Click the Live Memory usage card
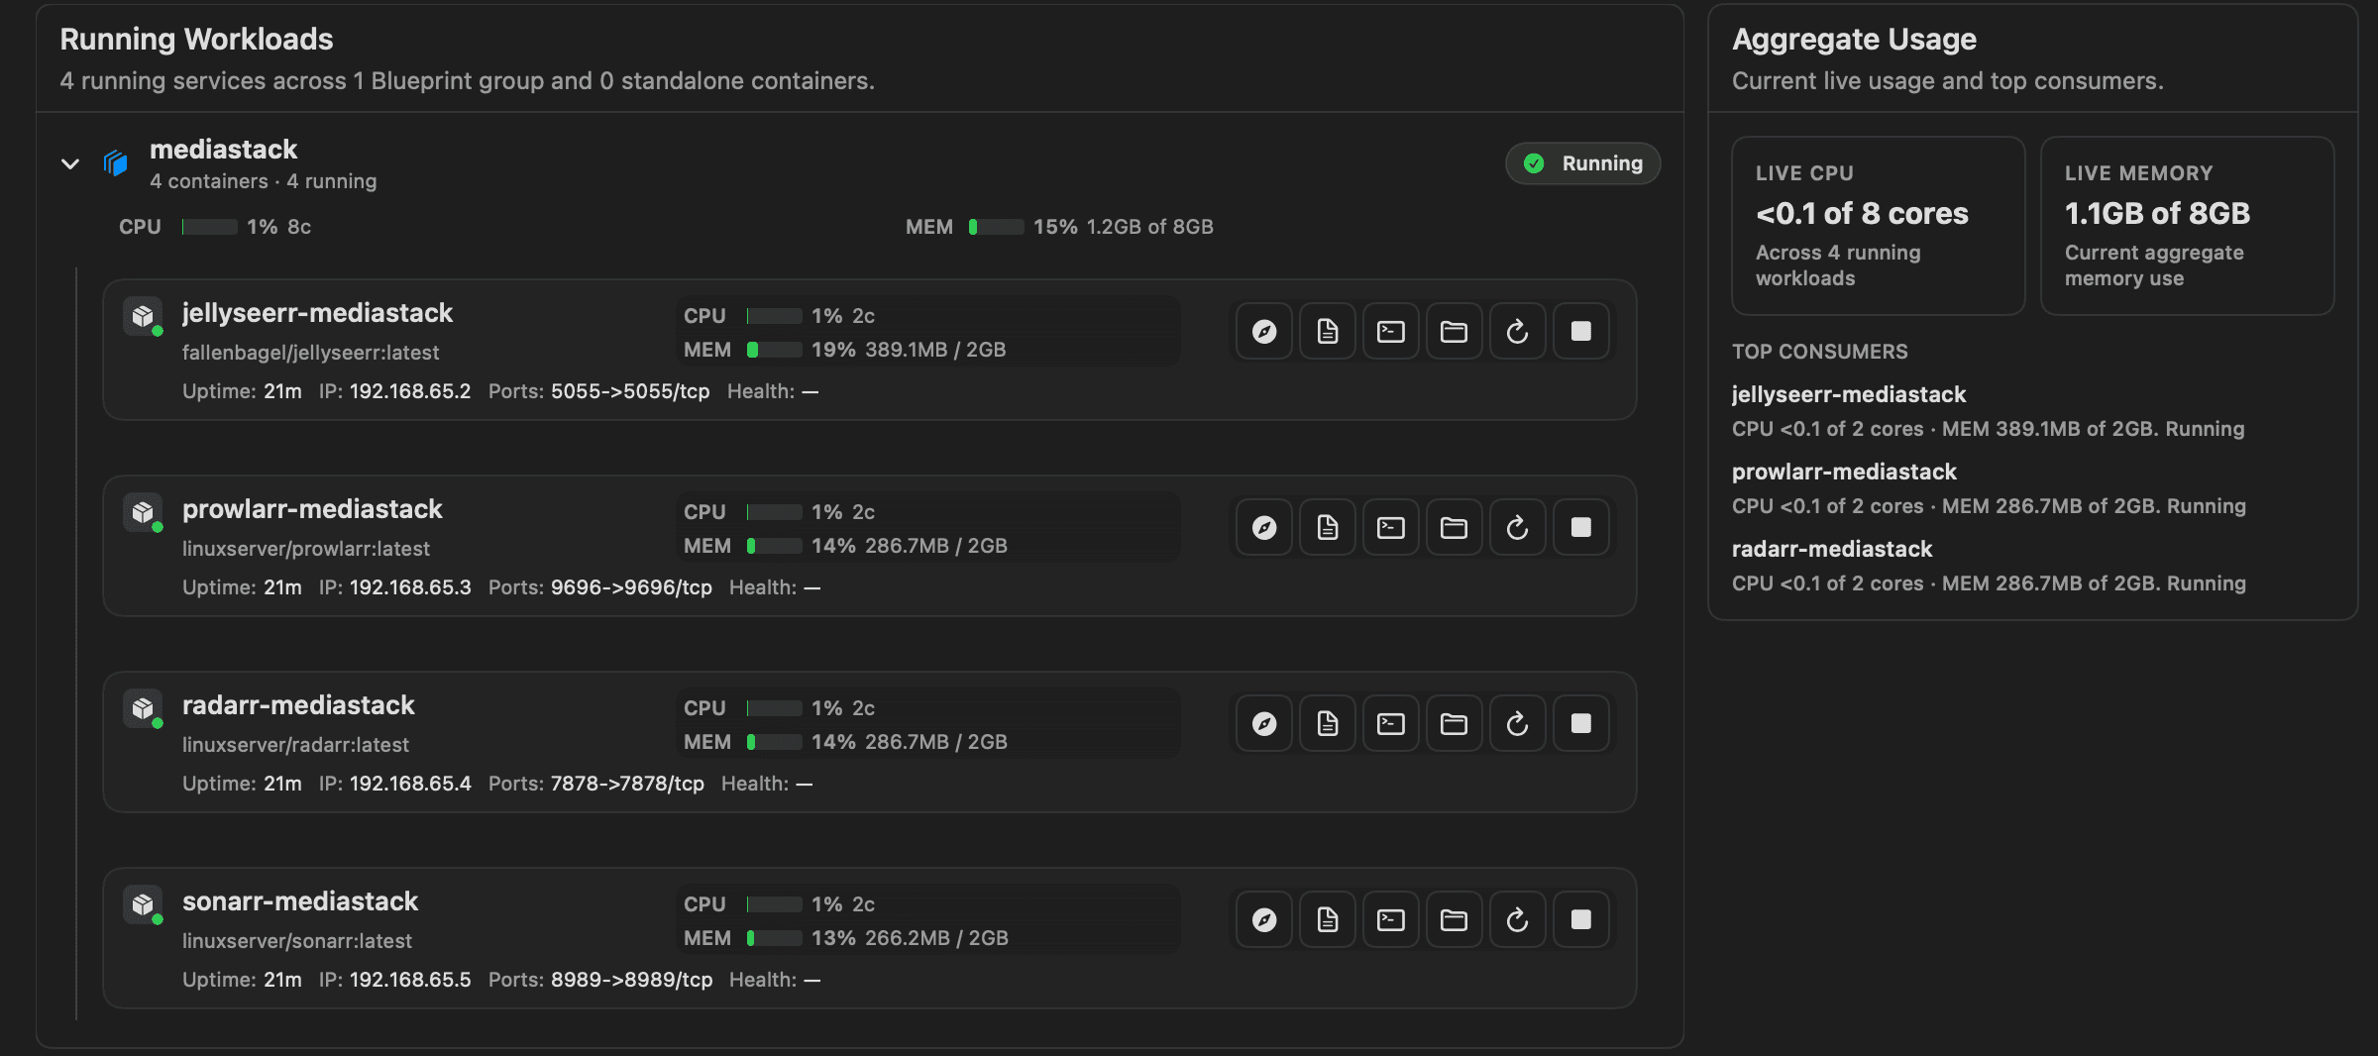2378x1056 pixels. click(2187, 226)
